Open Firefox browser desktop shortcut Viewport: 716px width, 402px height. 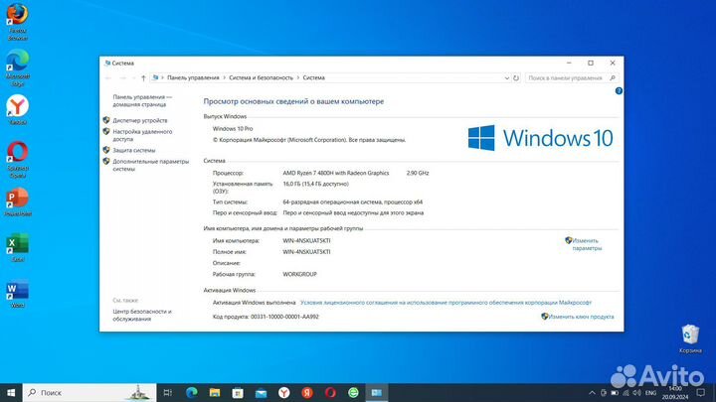tap(17, 22)
